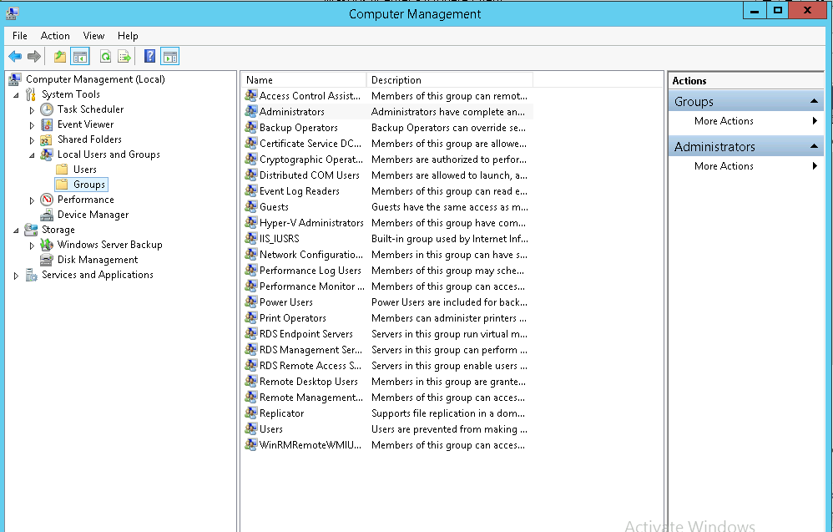Click the back navigation arrow
The image size is (833, 532).
(13, 56)
